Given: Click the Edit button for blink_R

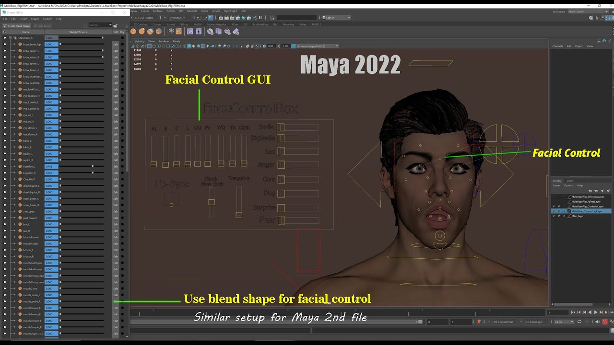Looking at the screenshot, I should 116,147.
